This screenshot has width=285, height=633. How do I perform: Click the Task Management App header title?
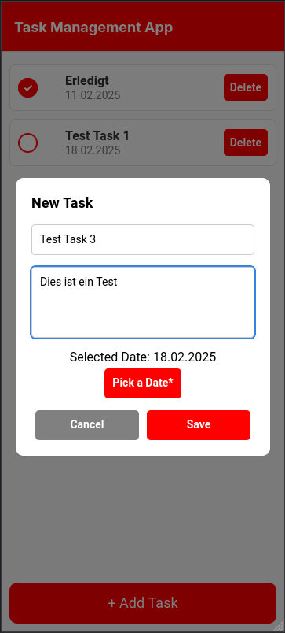93,28
